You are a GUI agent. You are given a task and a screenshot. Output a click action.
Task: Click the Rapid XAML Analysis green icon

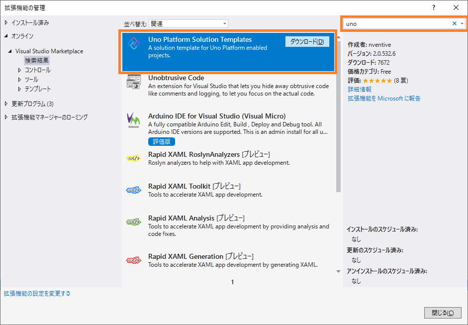(x=134, y=222)
